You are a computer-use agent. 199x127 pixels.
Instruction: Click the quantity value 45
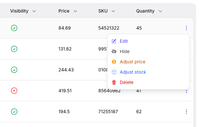(139, 28)
